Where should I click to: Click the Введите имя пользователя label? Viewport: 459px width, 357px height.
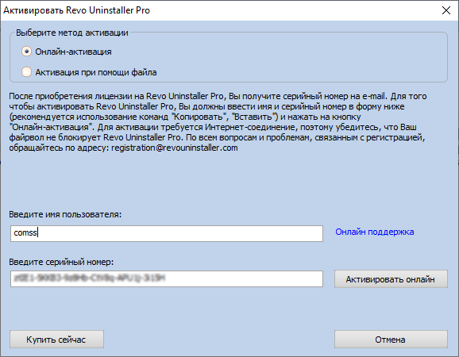click(x=65, y=214)
